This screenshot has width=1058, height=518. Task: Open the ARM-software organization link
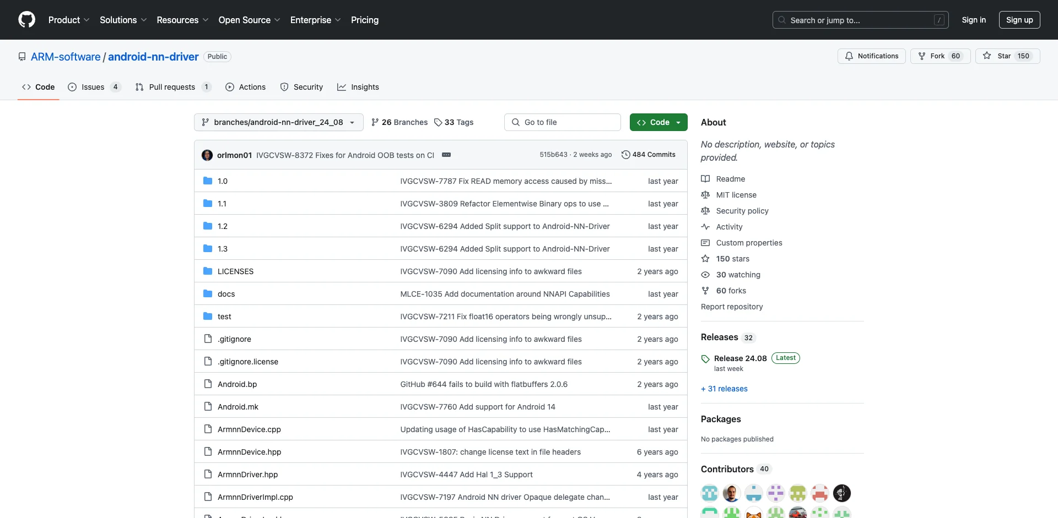pyautogui.click(x=66, y=57)
